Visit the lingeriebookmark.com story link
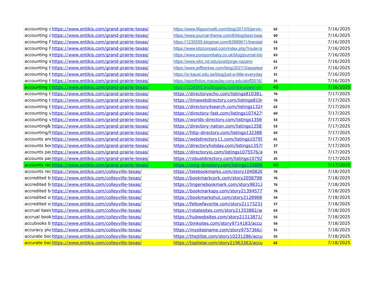375x290 pixels. (218, 184)
